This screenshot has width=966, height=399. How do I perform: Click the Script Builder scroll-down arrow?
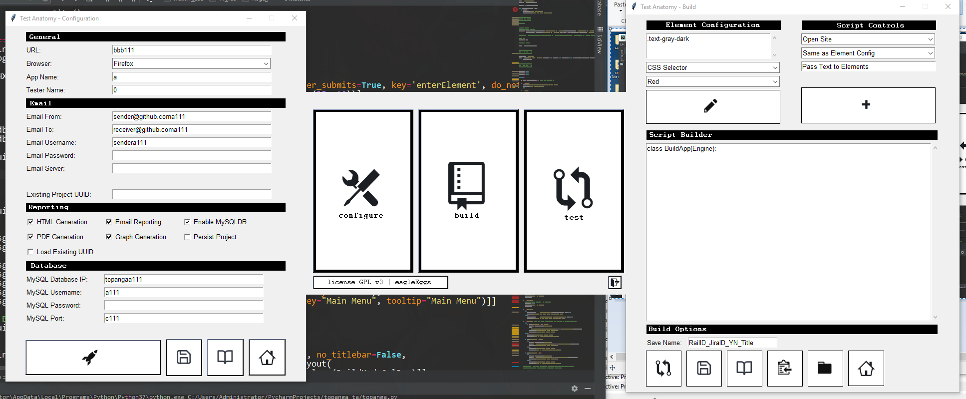[x=935, y=317]
